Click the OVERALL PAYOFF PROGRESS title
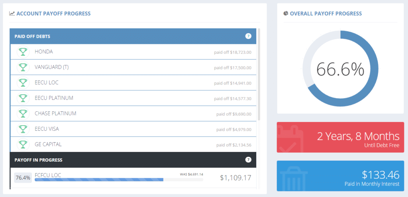Image resolution: width=408 pixels, height=197 pixels. pos(326,14)
